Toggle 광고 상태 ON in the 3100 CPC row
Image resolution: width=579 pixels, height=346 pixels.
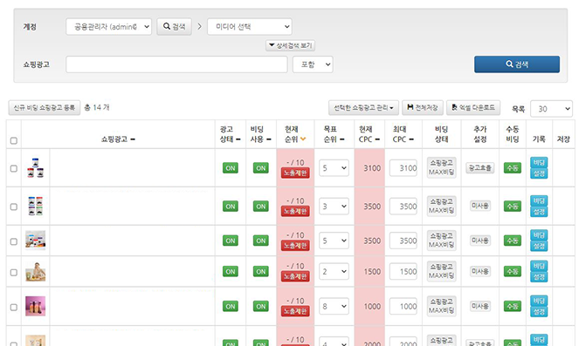[x=231, y=168]
